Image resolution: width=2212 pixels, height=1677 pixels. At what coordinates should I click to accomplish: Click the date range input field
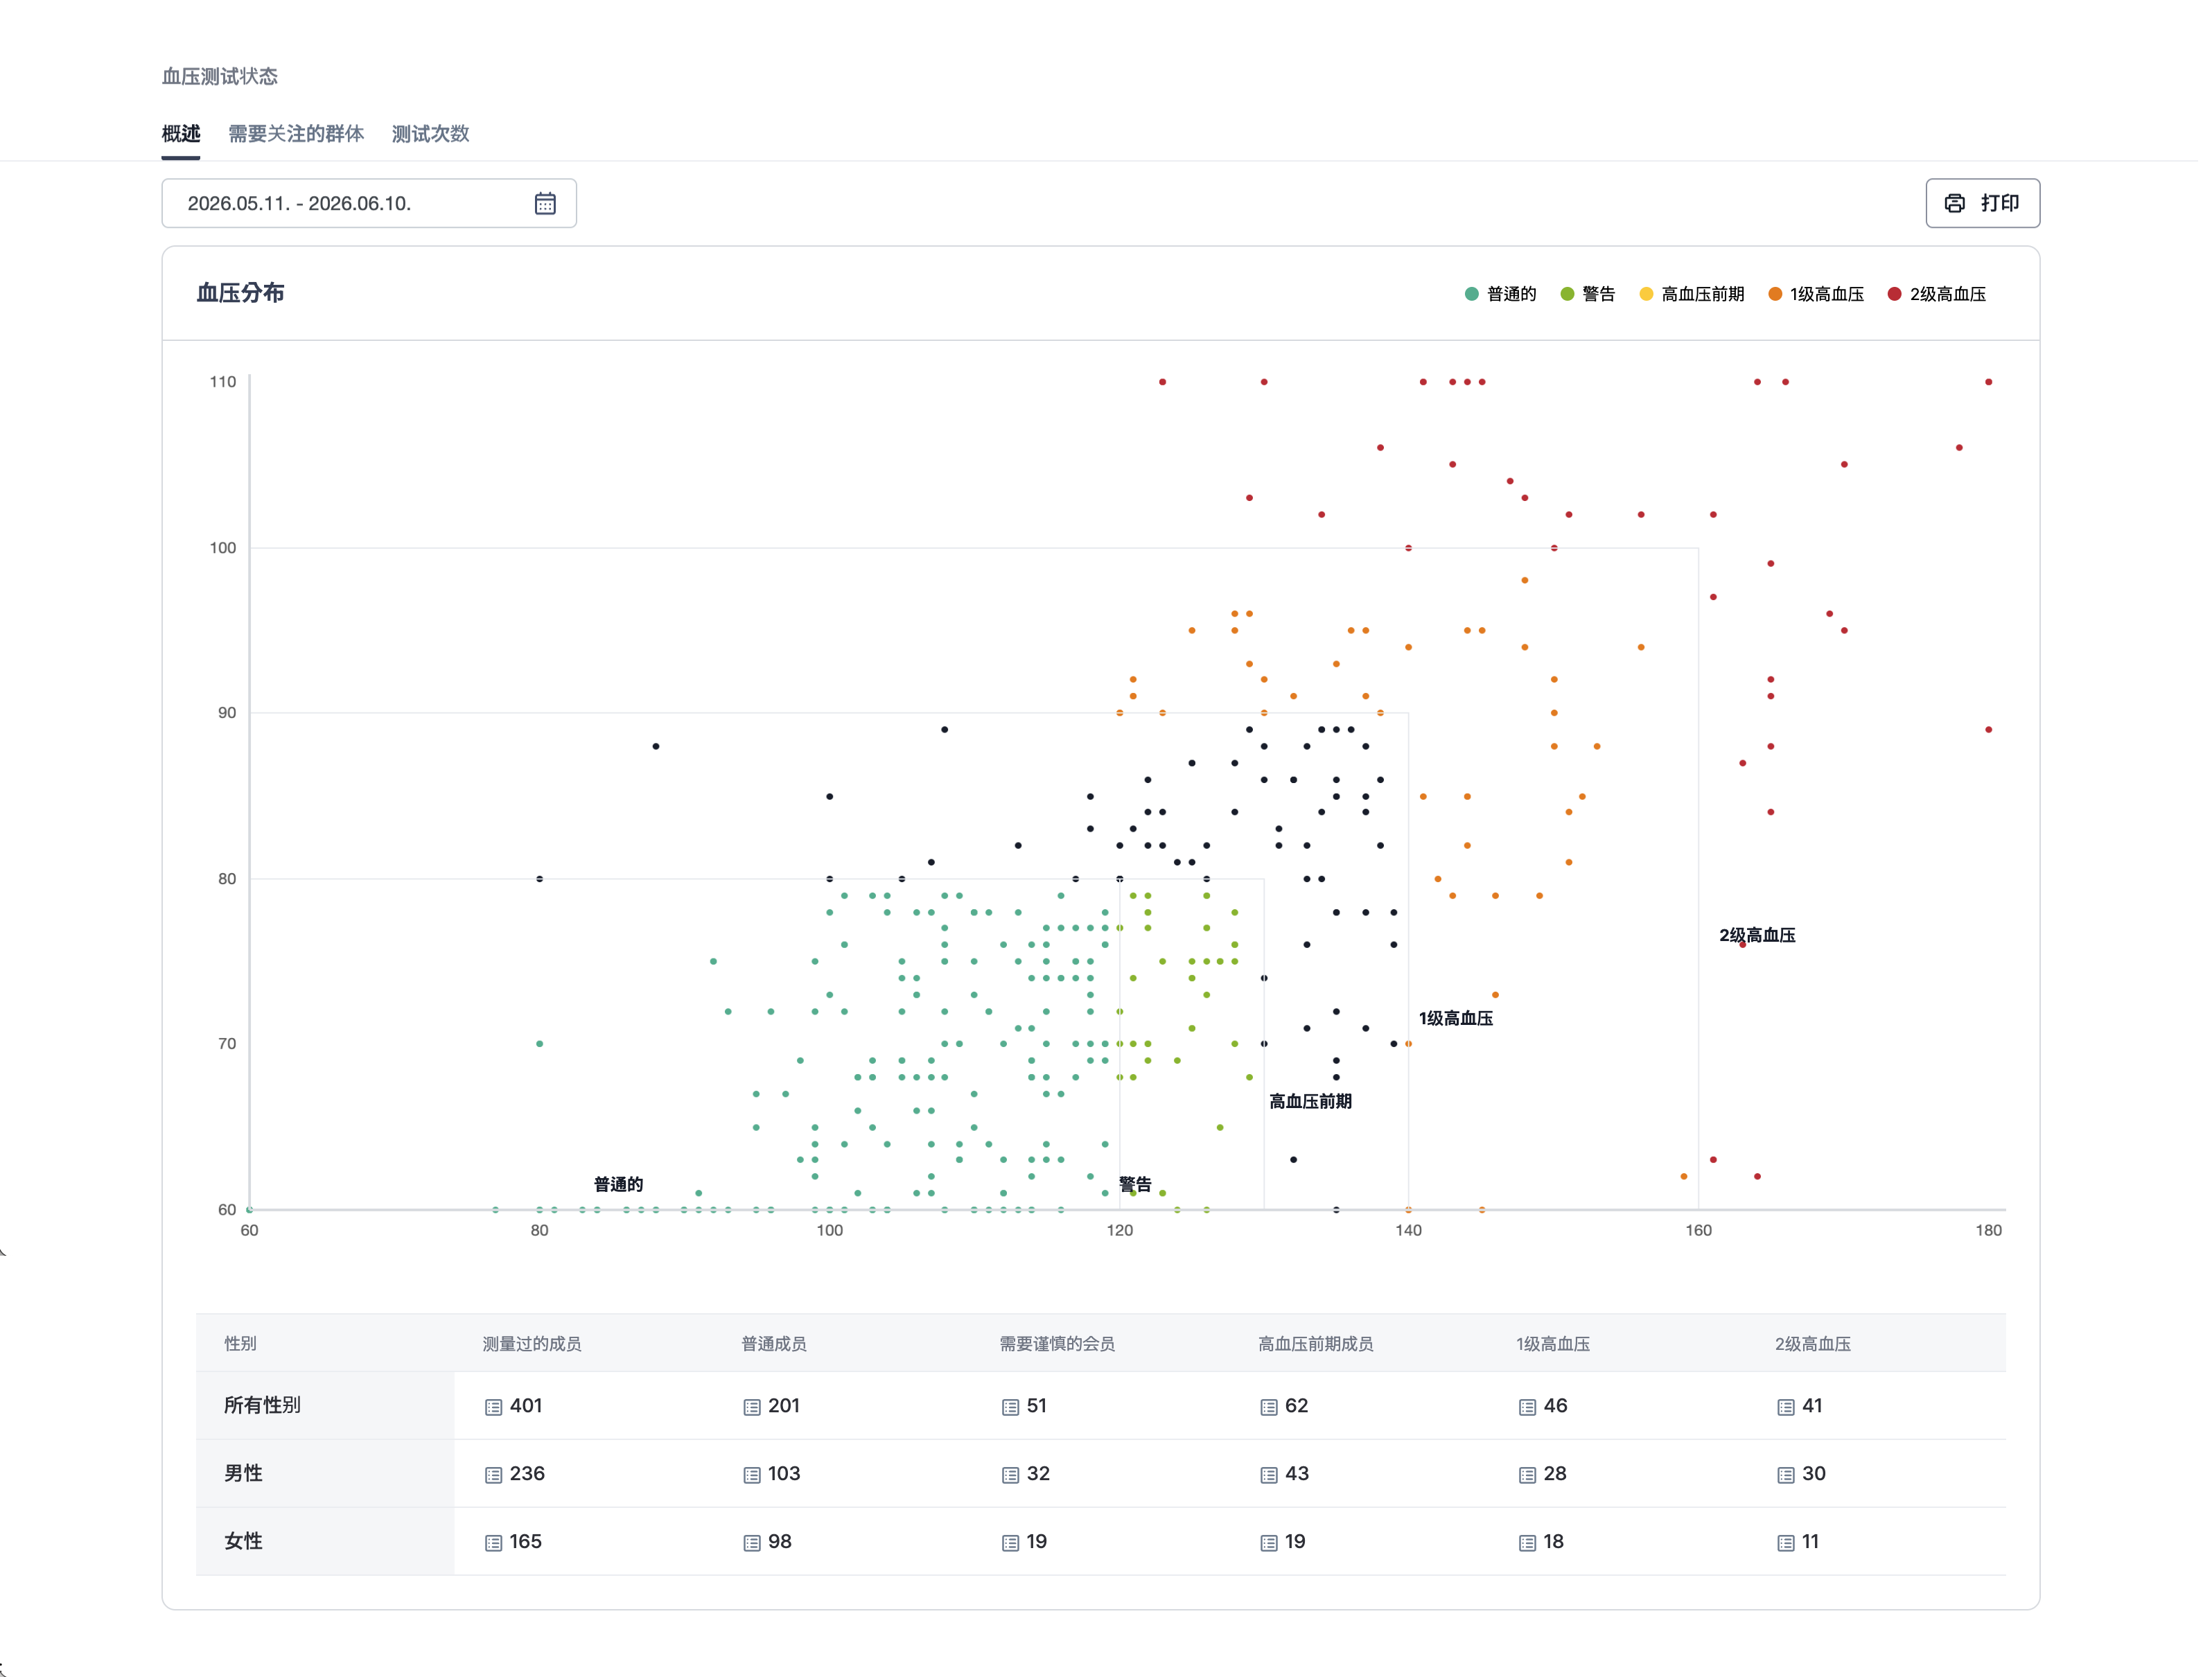369,204
